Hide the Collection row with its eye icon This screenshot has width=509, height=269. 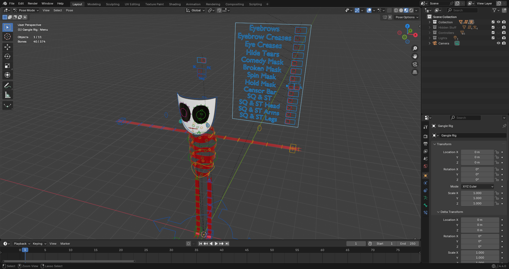[x=498, y=22]
